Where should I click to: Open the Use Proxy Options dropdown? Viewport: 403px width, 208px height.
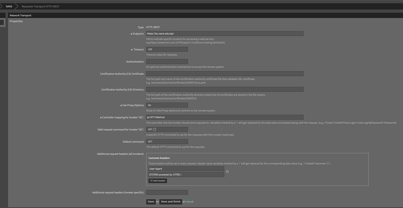[167, 105]
